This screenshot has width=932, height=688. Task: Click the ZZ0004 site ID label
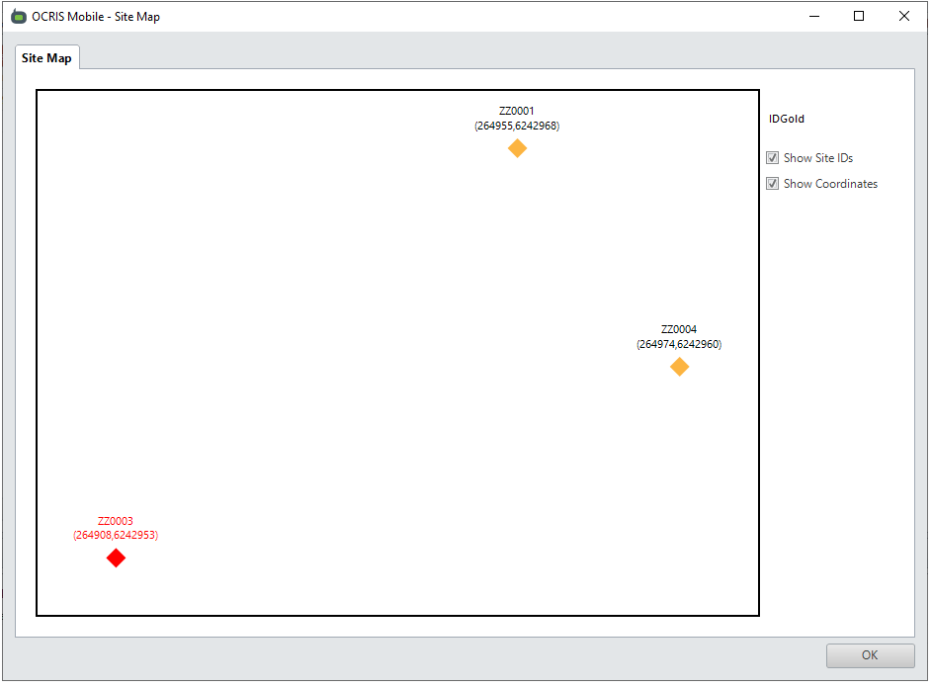pos(679,330)
